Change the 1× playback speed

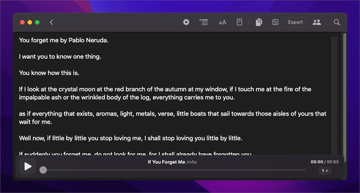(x=325, y=171)
